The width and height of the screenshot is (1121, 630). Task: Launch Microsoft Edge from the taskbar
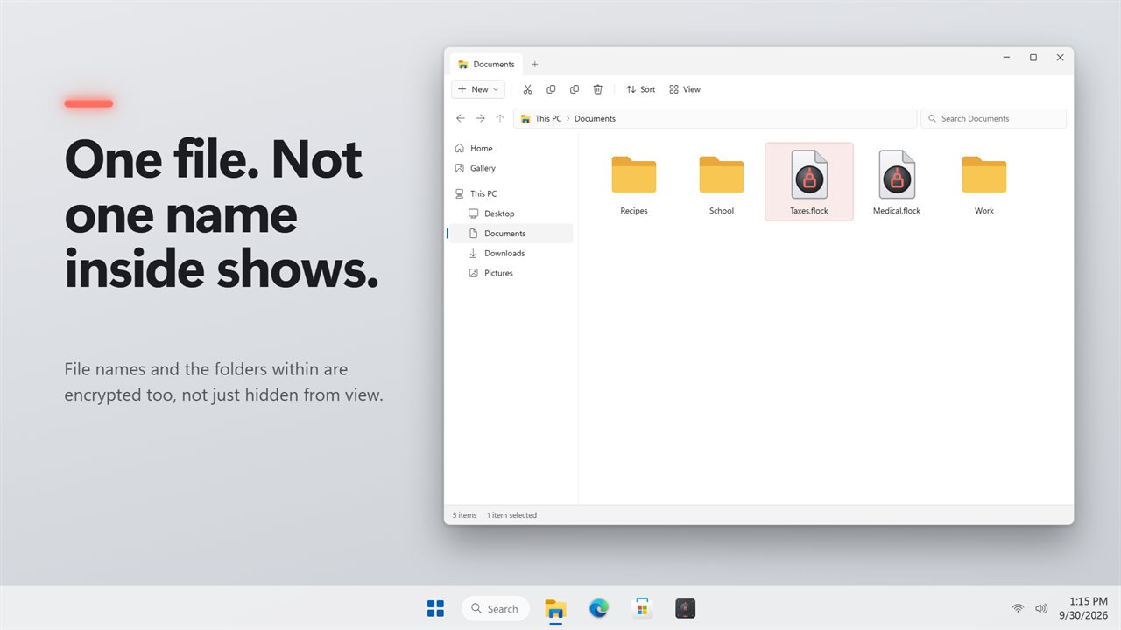[599, 608]
